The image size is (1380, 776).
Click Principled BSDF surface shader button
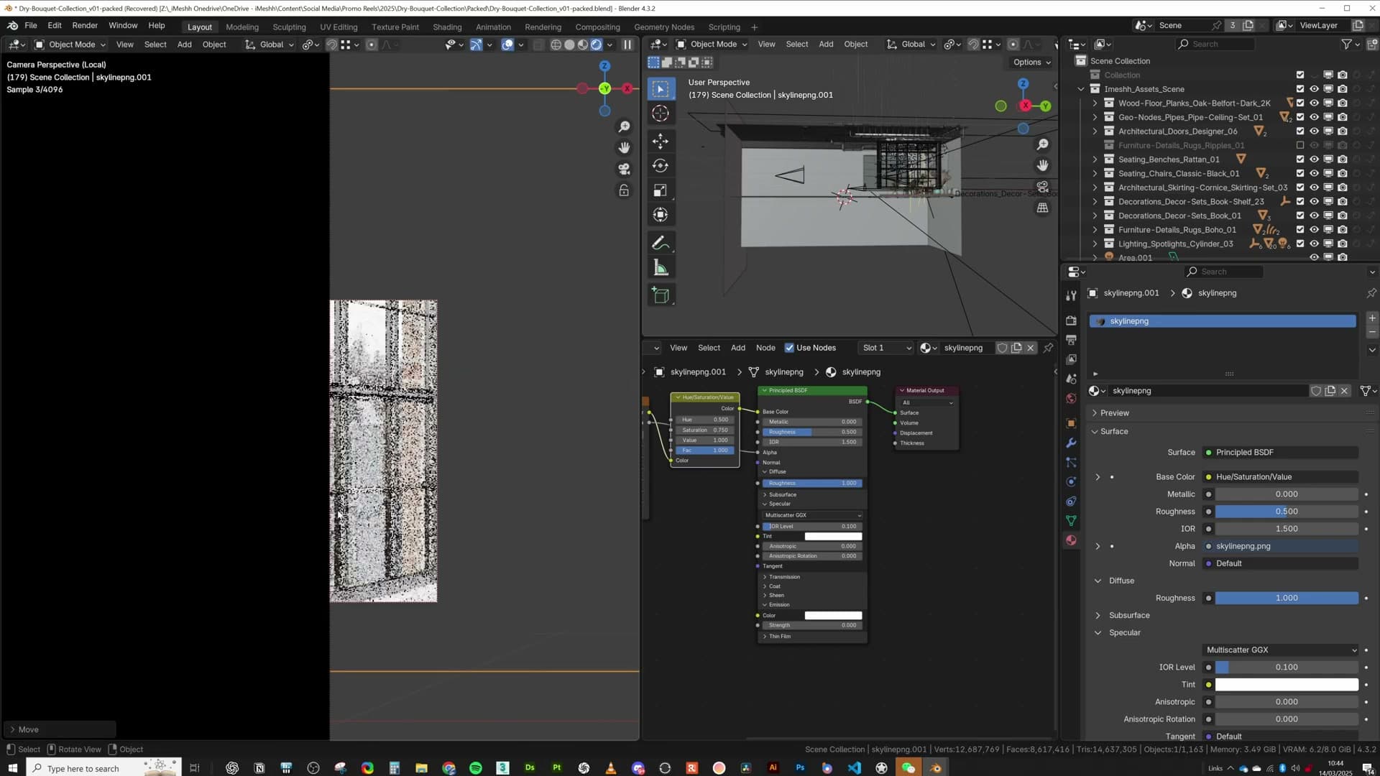pyautogui.click(x=1281, y=453)
